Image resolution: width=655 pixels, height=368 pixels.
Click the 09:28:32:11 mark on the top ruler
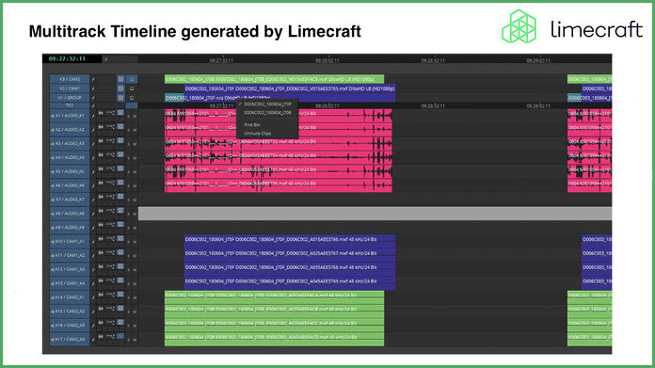pos(433,60)
